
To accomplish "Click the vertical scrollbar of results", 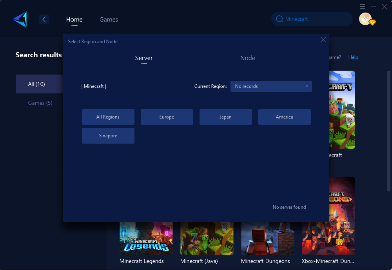I will [x=389, y=131].
